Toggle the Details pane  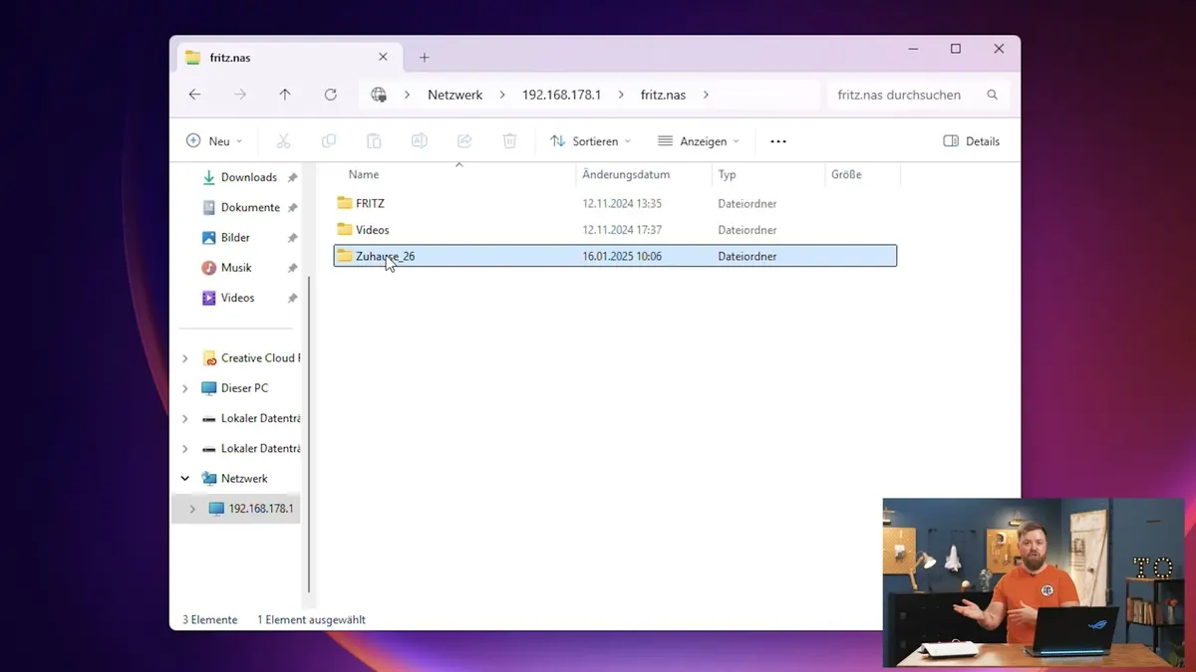point(971,141)
